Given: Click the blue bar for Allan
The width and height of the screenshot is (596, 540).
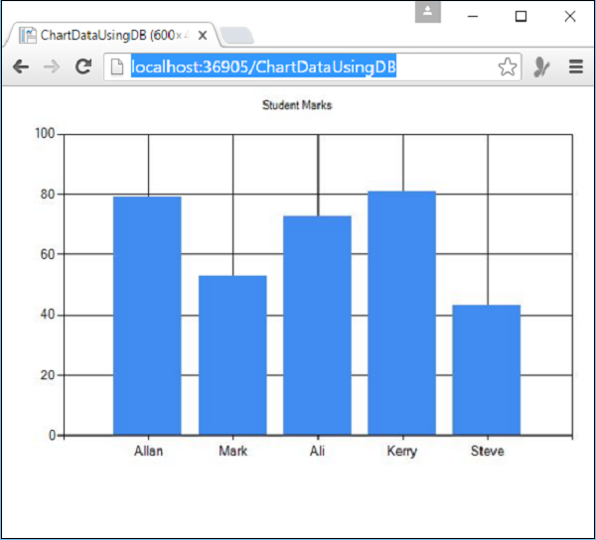Looking at the screenshot, I should pyautogui.click(x=147, y=316).
